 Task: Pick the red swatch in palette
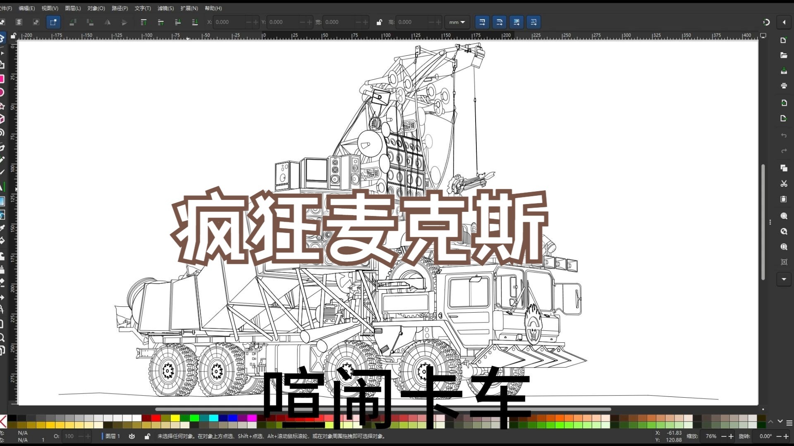coord(156,418)
